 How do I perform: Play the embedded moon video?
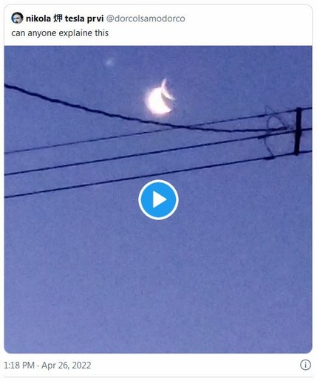point(158,199)
